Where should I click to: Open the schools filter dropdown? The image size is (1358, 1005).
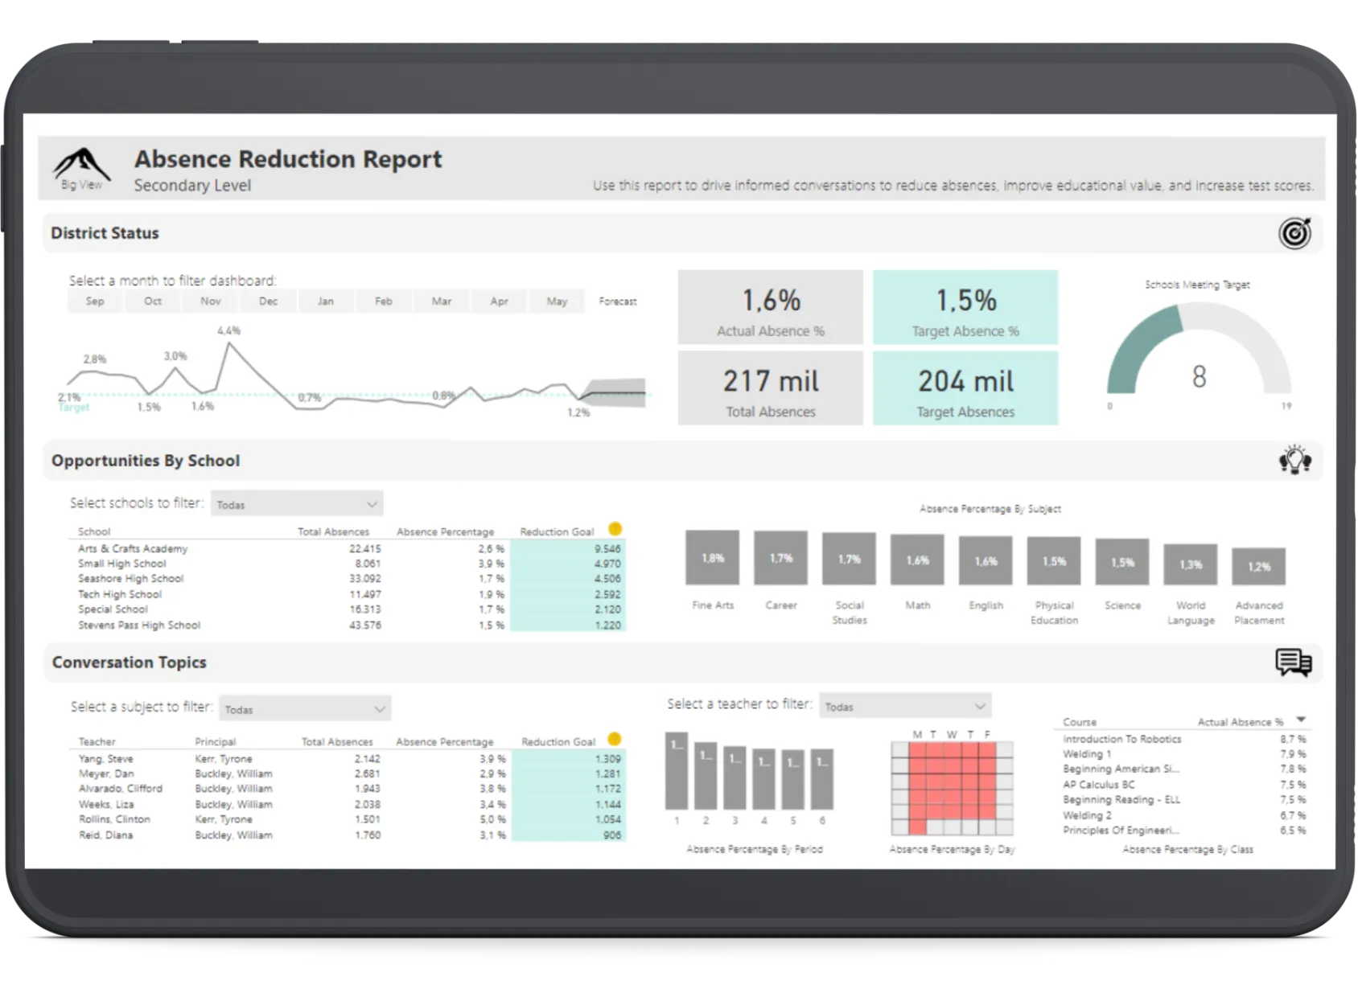pyautogui.click(x=297, y=504)
